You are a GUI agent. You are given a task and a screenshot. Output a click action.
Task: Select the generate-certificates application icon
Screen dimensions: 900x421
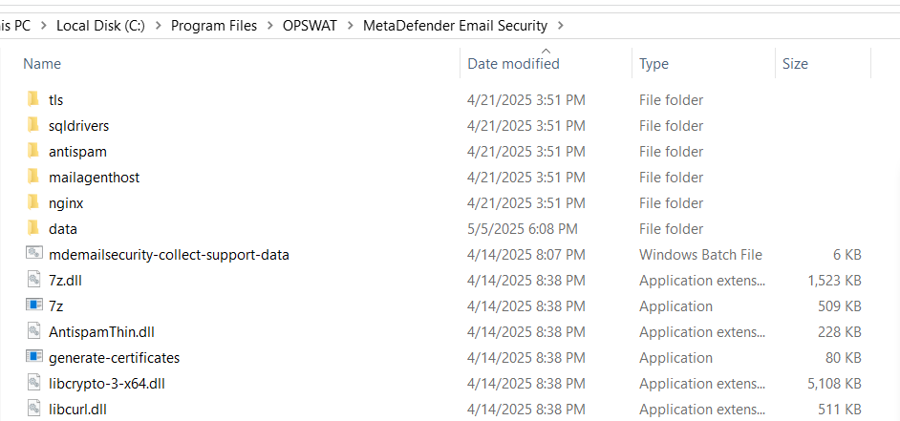[34, 356]
